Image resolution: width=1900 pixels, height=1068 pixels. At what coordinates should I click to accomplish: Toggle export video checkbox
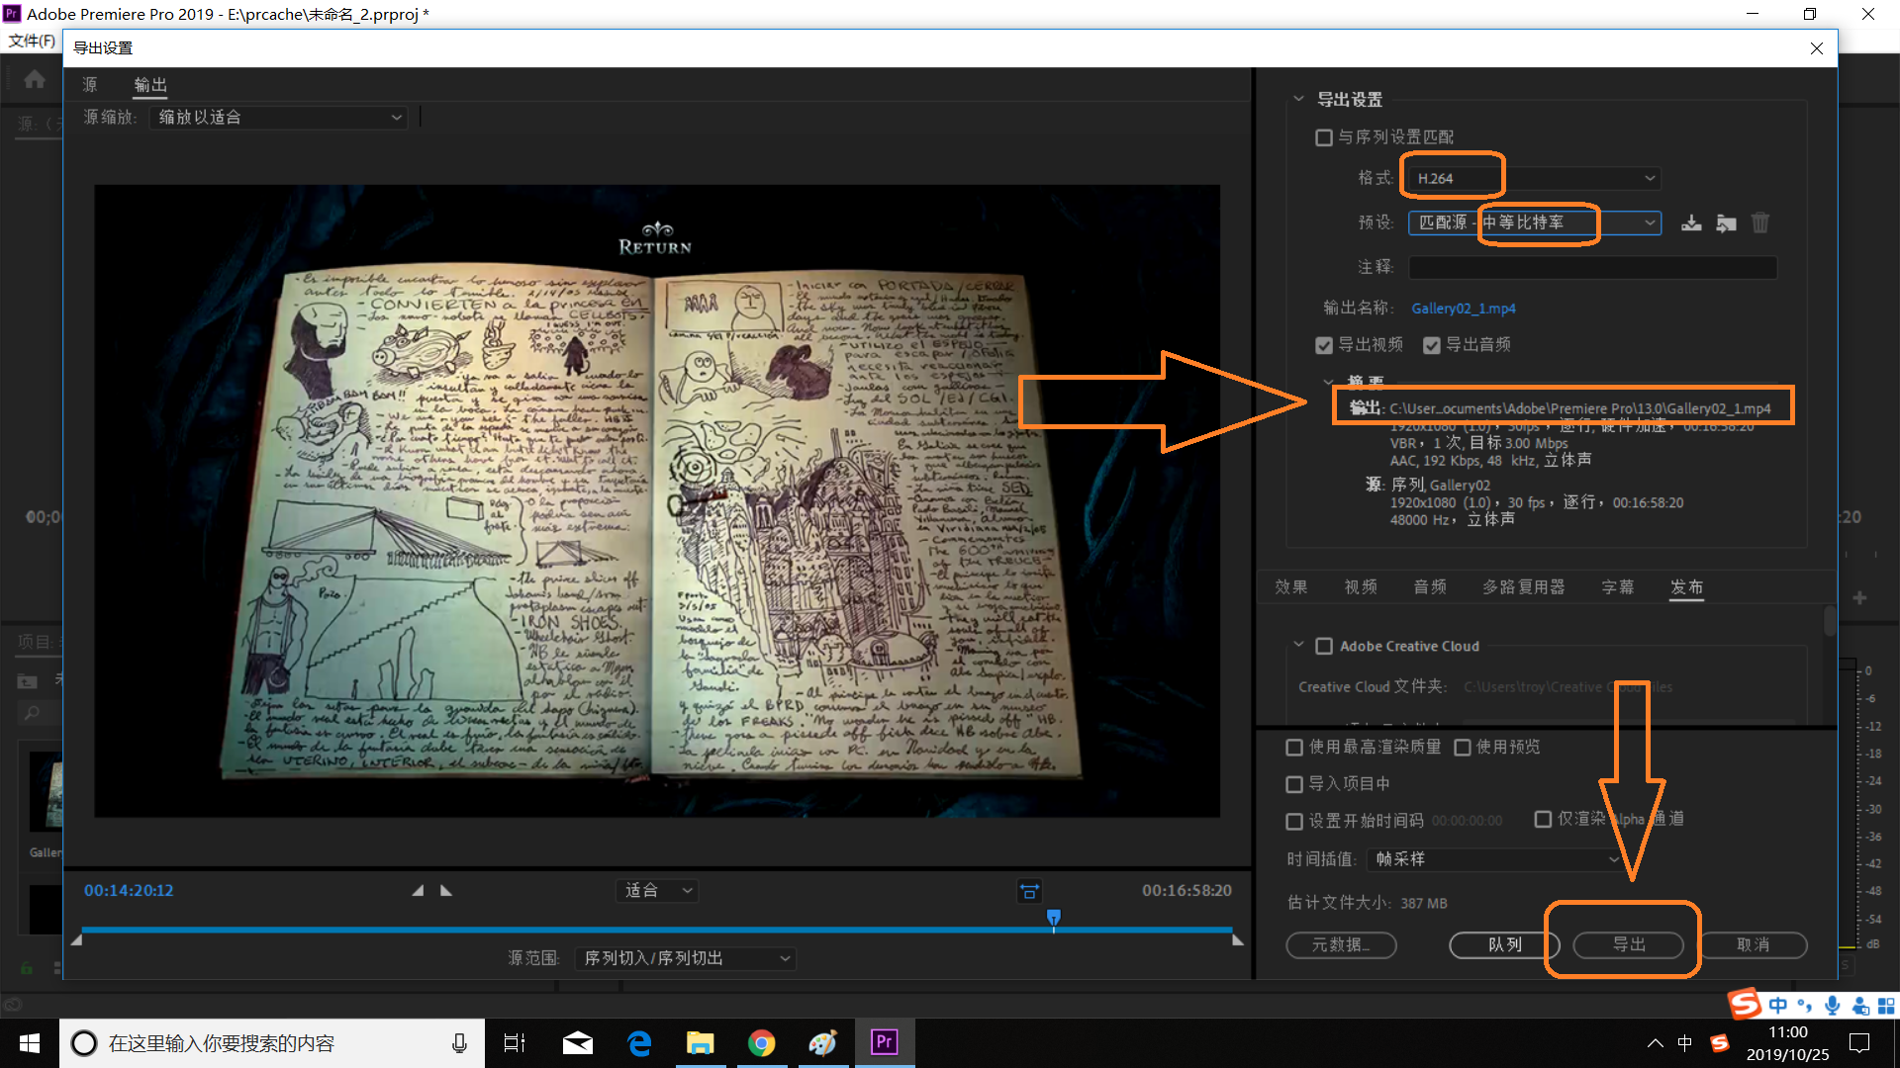(x=1323, y=345)
